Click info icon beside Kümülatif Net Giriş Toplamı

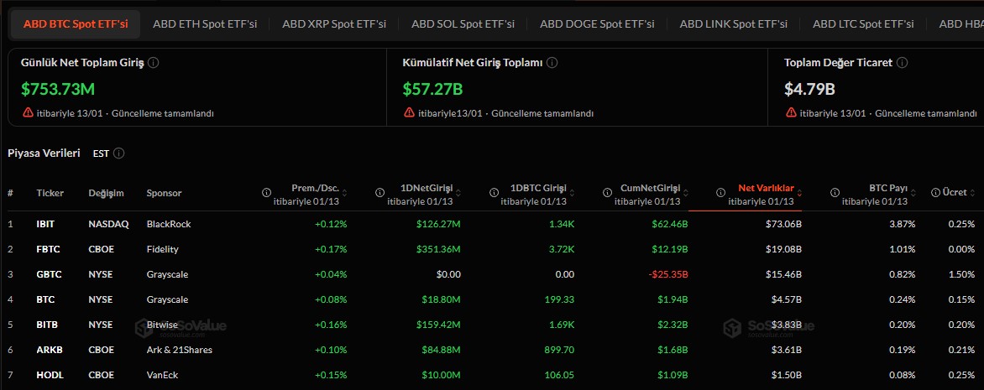tap(552, 63)
